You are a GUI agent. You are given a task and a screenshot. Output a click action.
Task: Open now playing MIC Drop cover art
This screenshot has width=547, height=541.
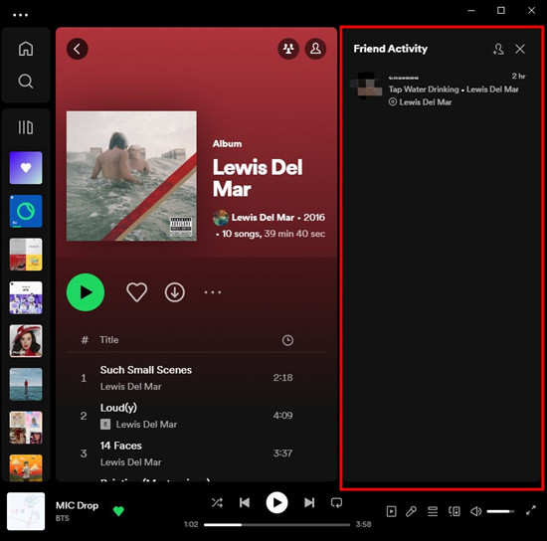click(26, 511)
